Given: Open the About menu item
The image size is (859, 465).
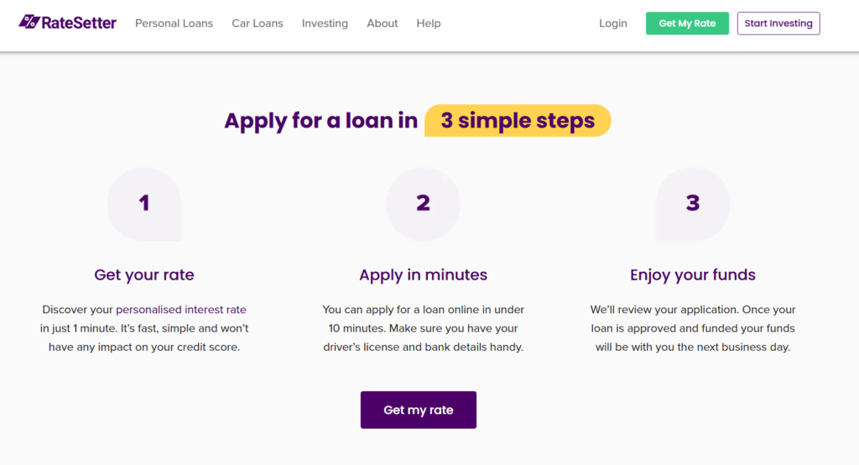Looking at the screenshot, I should 383,24.
